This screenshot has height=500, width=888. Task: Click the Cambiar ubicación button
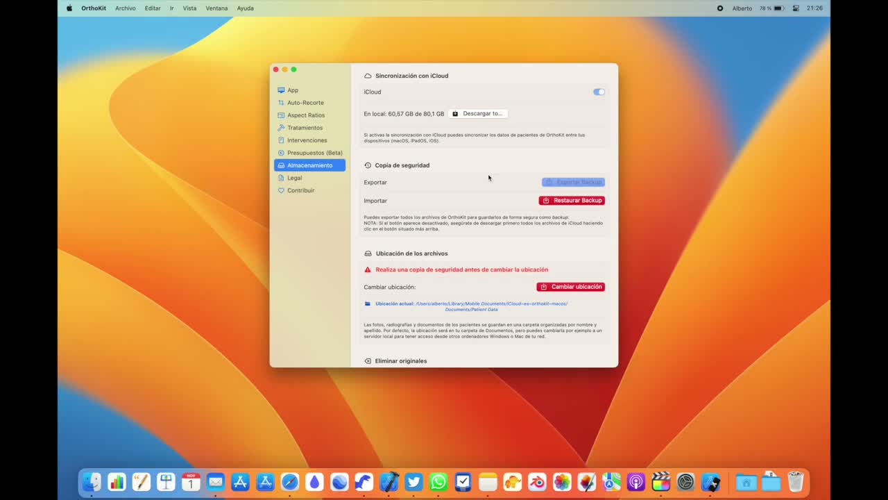(x=570, y=287)
